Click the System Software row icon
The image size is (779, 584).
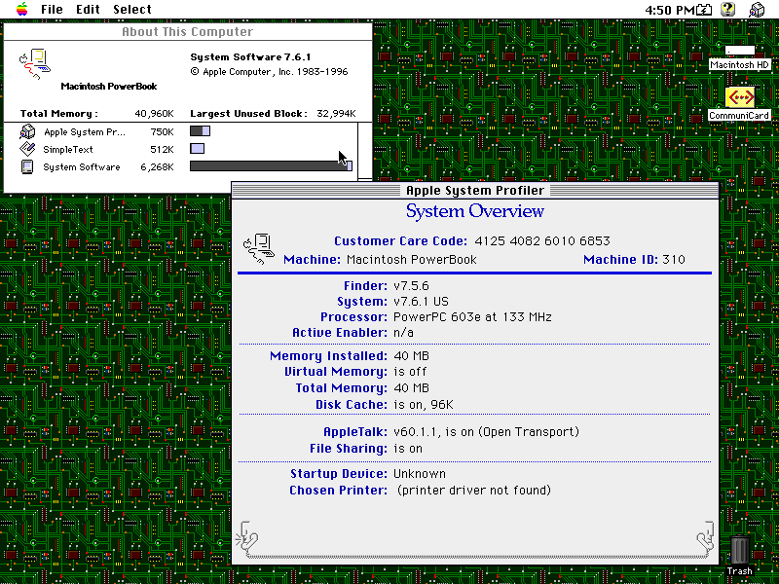[27, 166]
